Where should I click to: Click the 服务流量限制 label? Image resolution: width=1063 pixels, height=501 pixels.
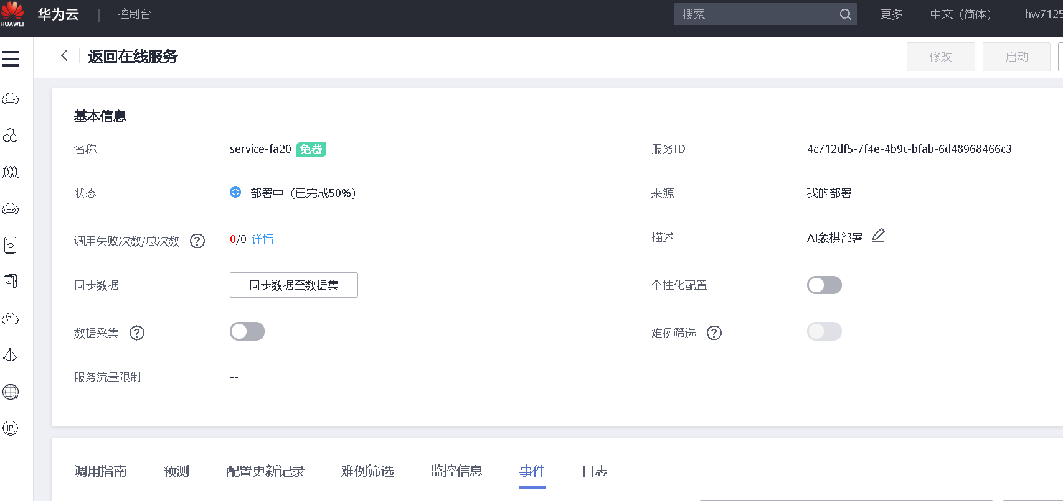[108, 377]
